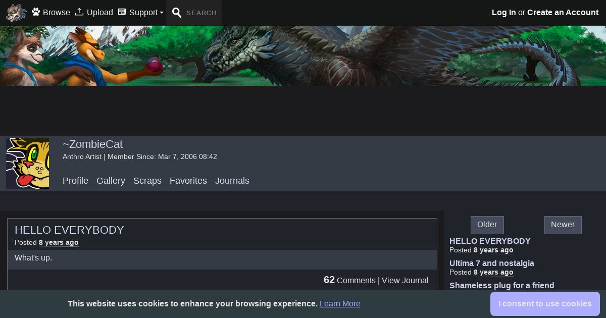
Task: Click the Support newspaper icon
Action: [x=122, y=12]
